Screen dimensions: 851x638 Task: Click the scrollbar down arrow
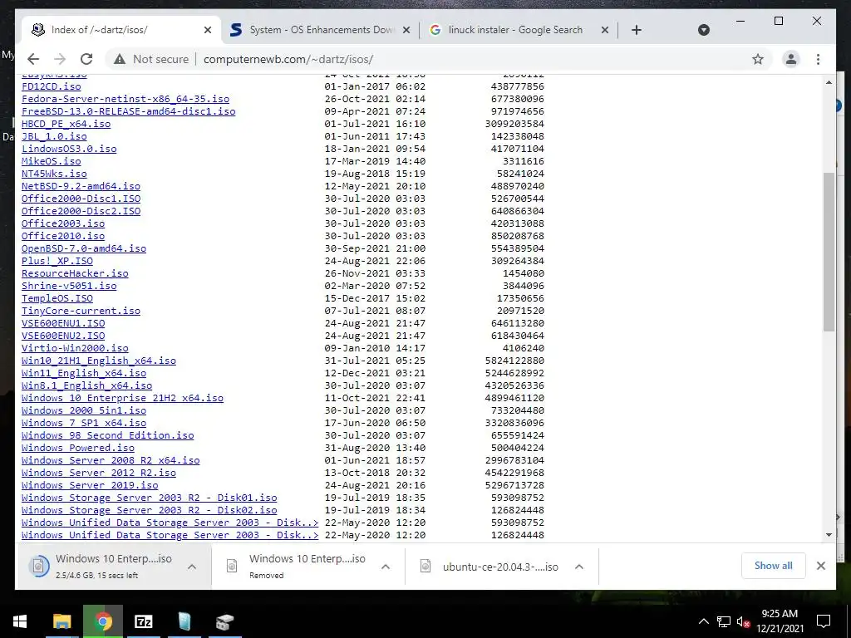click(829, 535)
